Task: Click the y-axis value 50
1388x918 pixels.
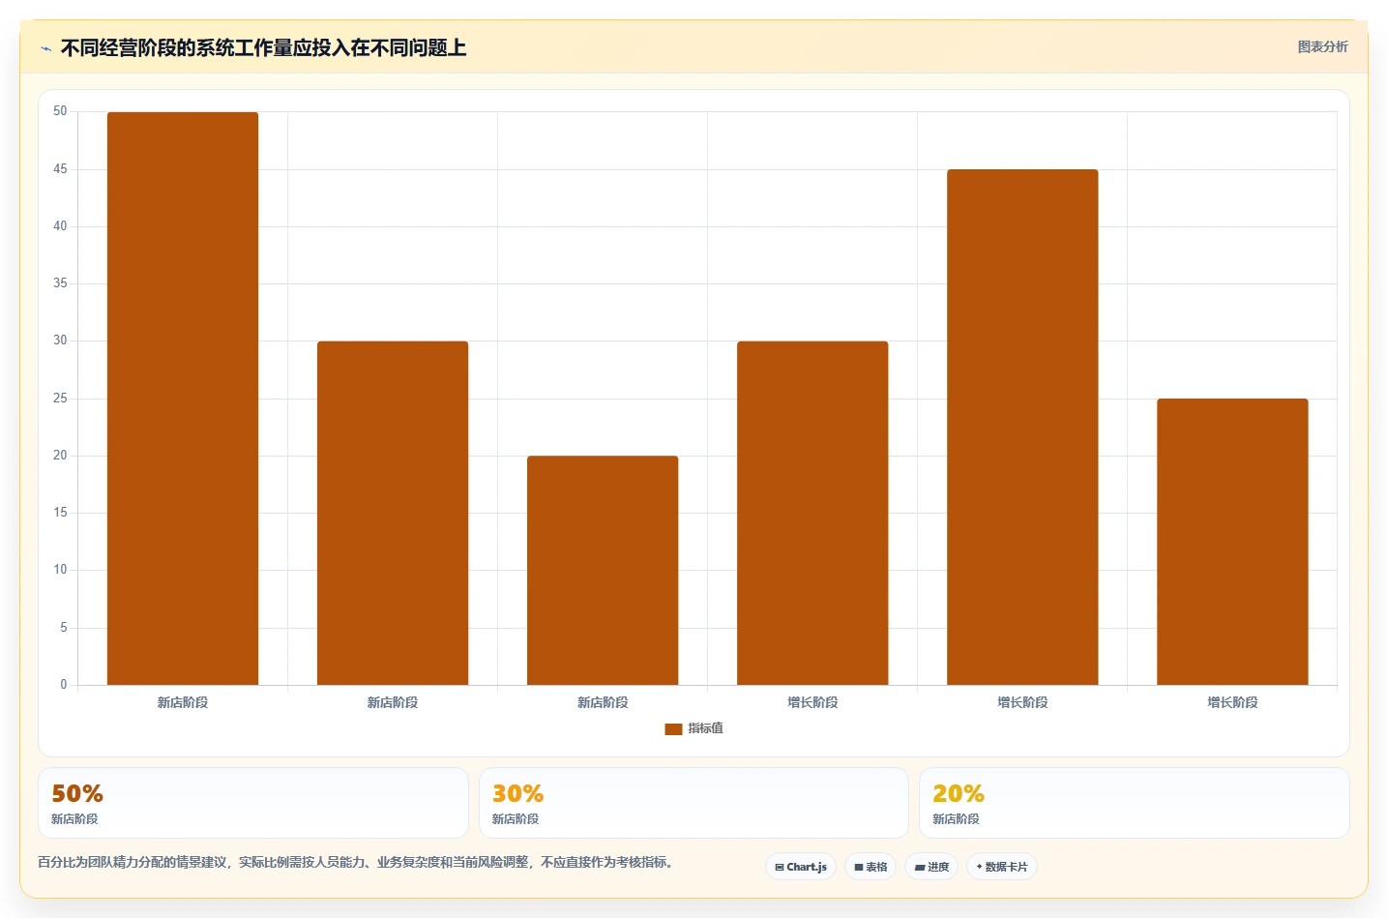Action: (x=60, y=111)
